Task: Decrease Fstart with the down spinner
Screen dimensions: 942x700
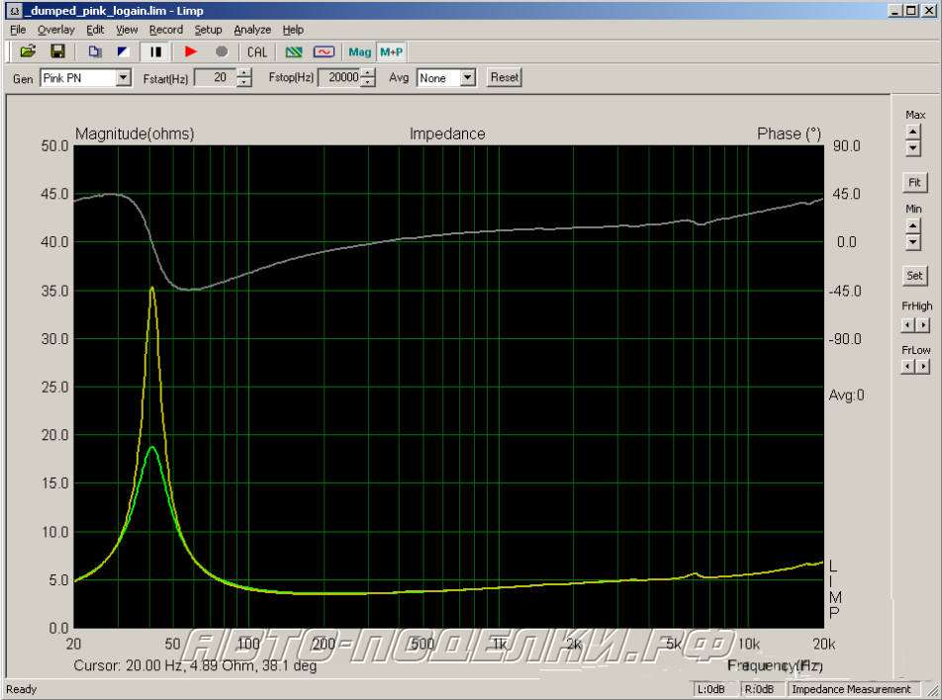Action: (x=243, y=82)
